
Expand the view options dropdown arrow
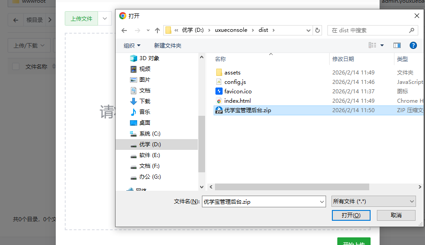click(382, 45)
